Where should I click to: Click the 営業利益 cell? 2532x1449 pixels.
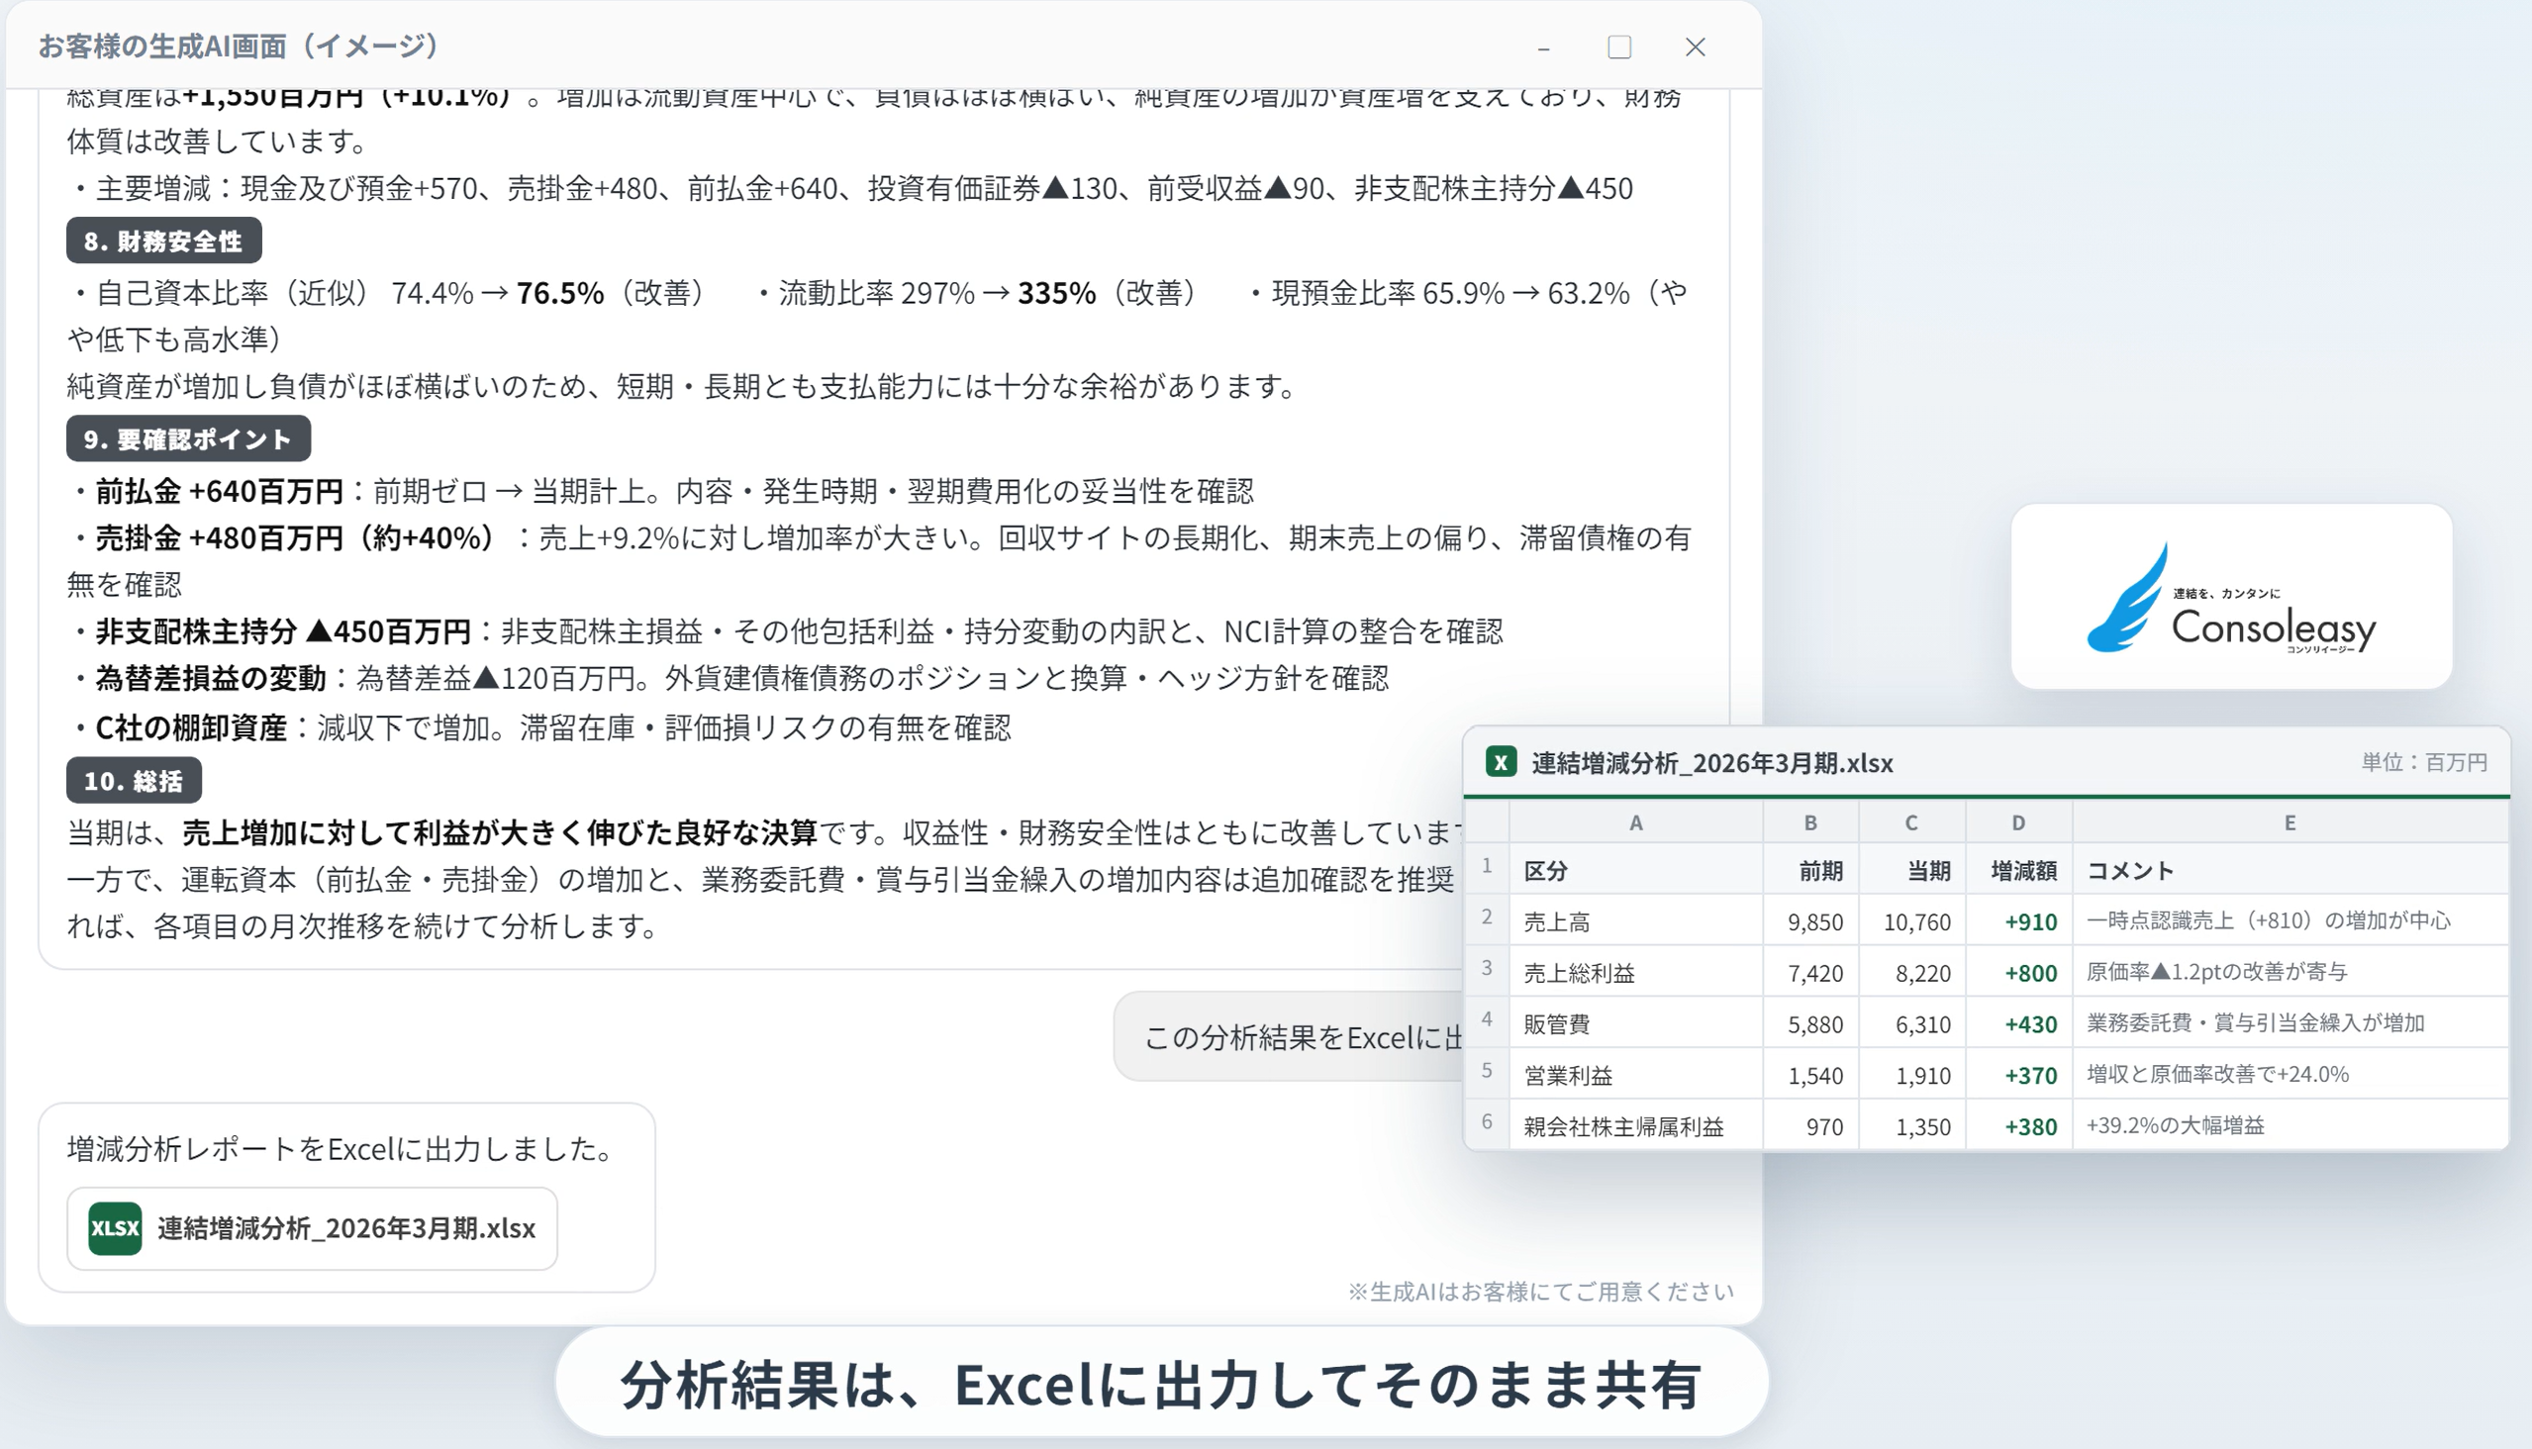click(1636, 1075)
